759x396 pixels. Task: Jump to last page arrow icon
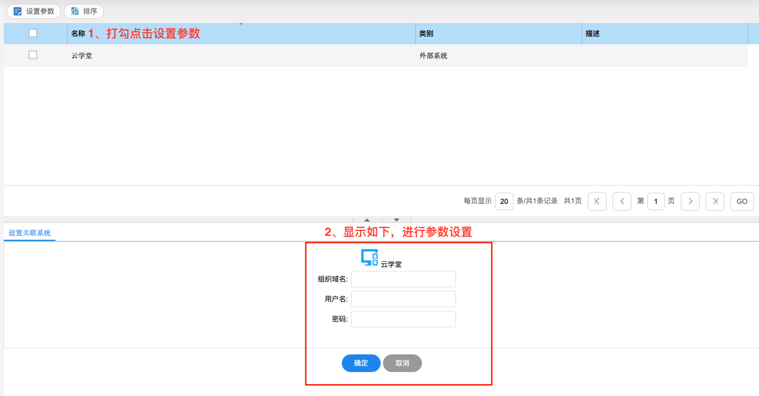(715, 202)
